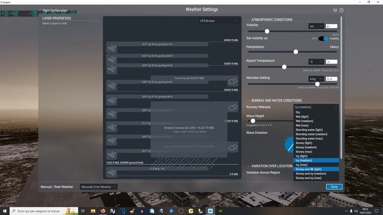
Task: Click the Airport Temperature slider handle
Action: click(x=284, y=67)
